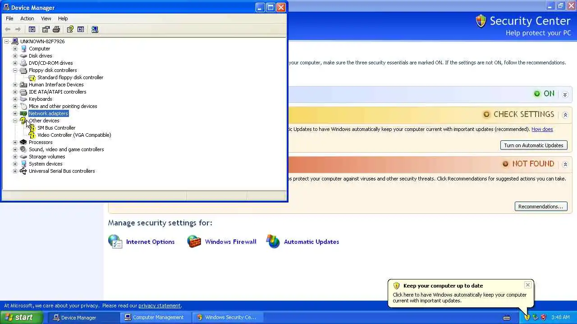Select Mice and other pointing devices
Screen dimensions: 577x324
[x=63, y=106]
